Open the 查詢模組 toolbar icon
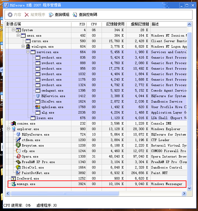This screenshot has height=211, width=198. click(51, 15)
